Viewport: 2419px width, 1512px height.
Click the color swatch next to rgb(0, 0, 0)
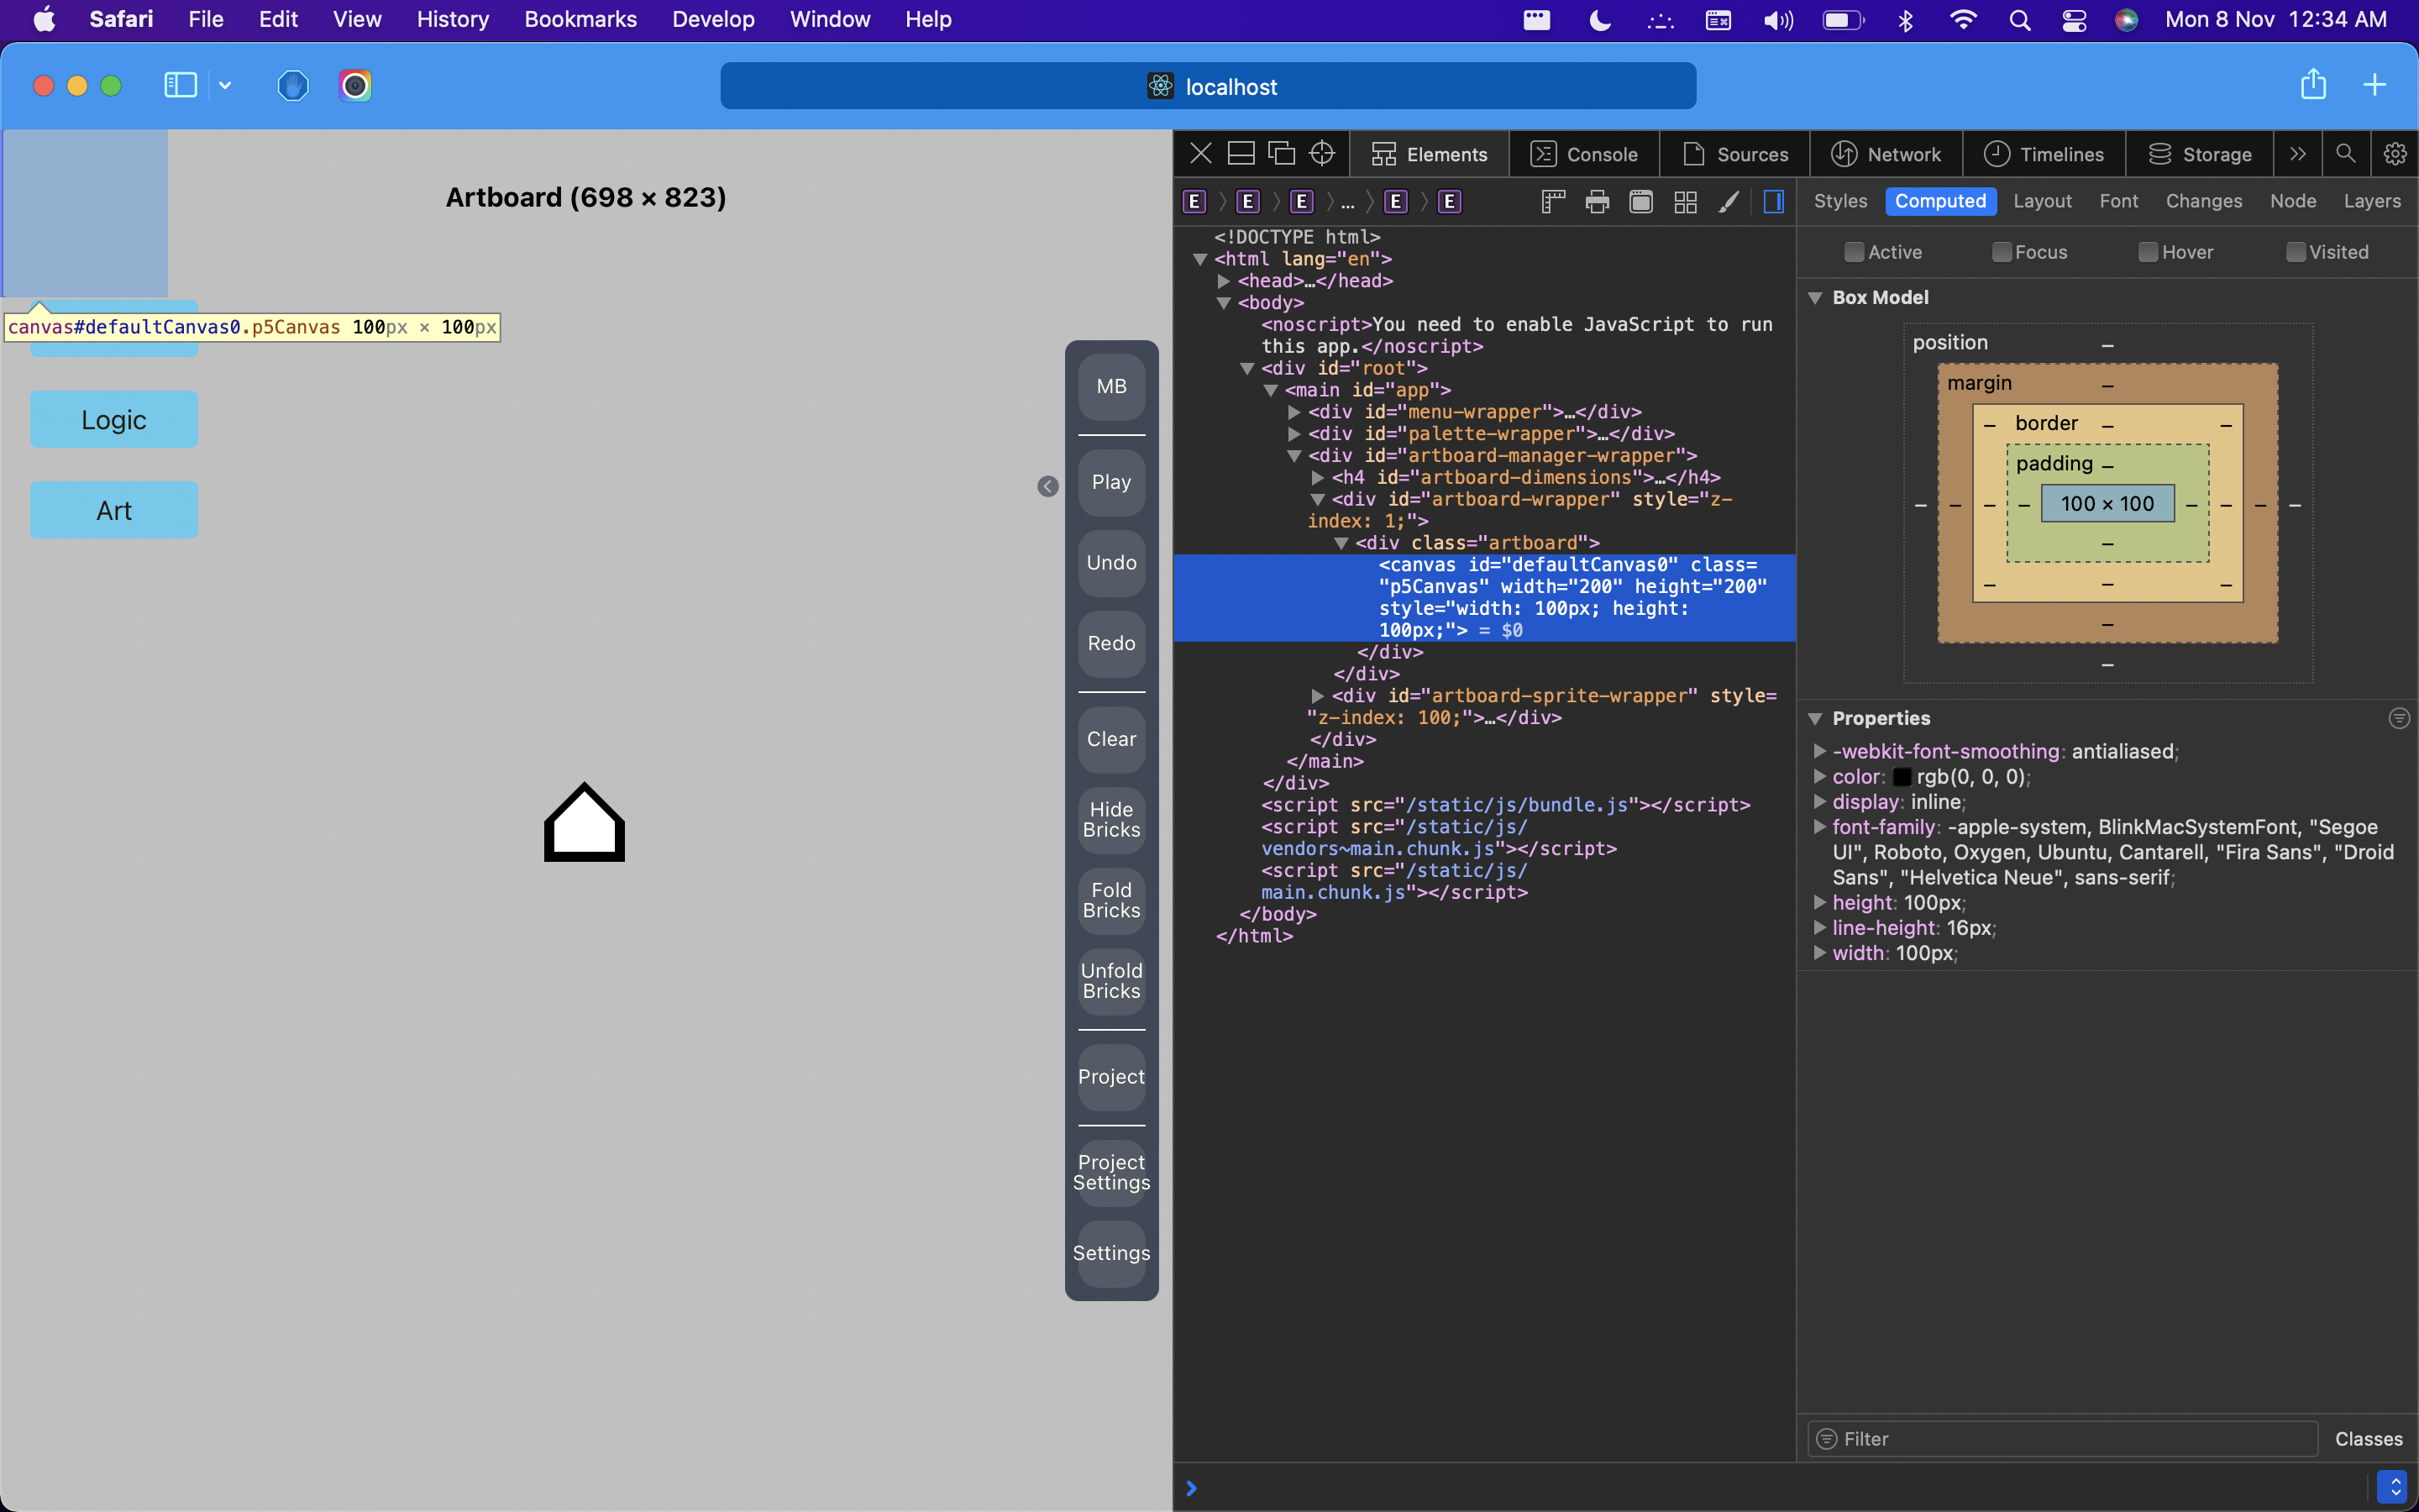click(1903, 777)
